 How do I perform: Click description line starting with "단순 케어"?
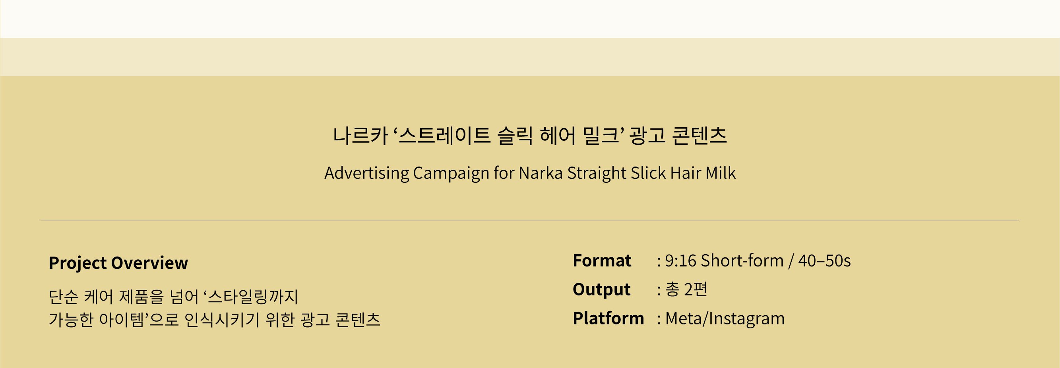click(x=173, y=297)
